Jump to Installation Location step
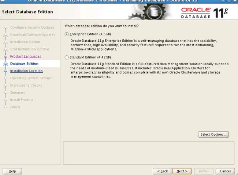This screenshot has width=238, height=175. 26,71
